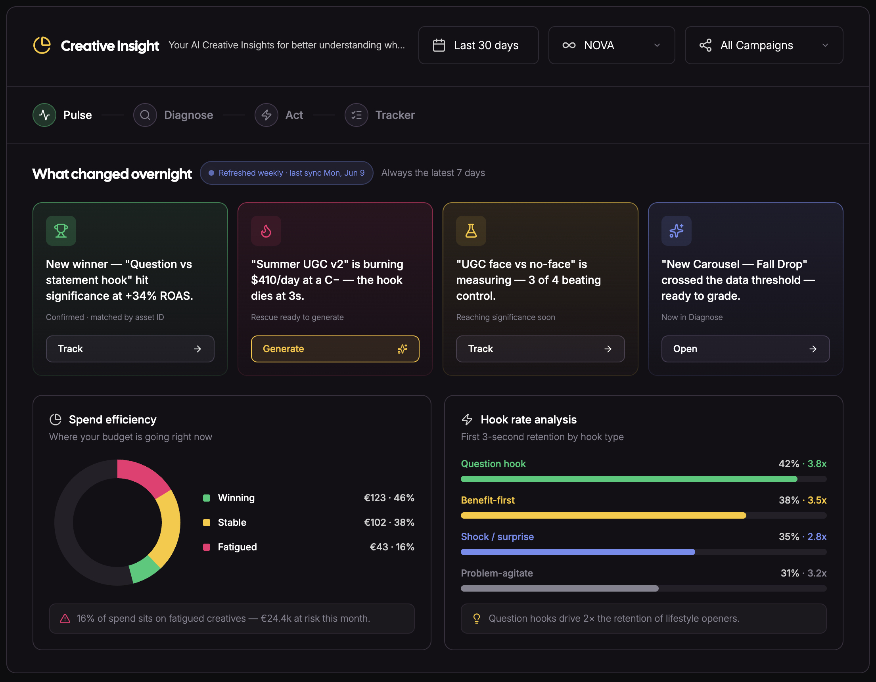This screenshot has height=682, width=876.
Task: Click 'Now in Diagnose' text
Action: pyautogui.click(x=692, y=317)
